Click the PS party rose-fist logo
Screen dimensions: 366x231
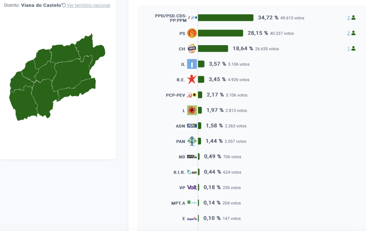point(192,33)
